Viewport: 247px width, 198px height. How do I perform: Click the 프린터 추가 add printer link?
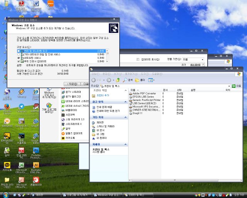103,96
